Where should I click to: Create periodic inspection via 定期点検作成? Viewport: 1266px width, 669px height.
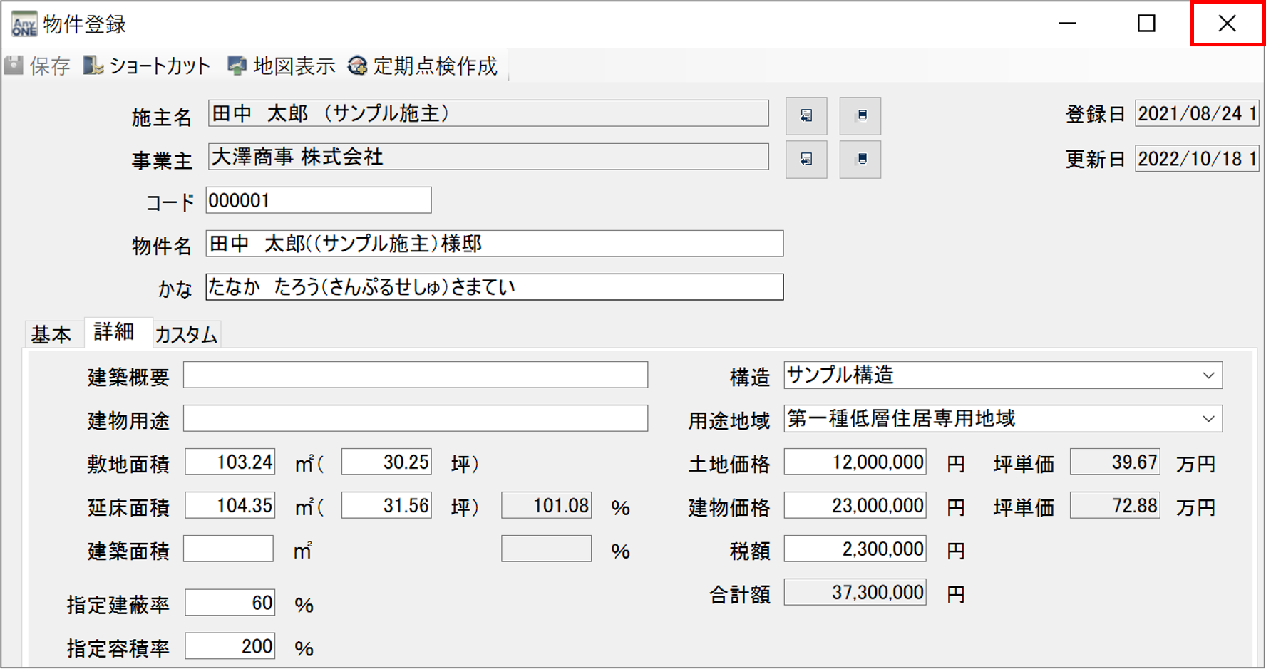tap(423, 66)
